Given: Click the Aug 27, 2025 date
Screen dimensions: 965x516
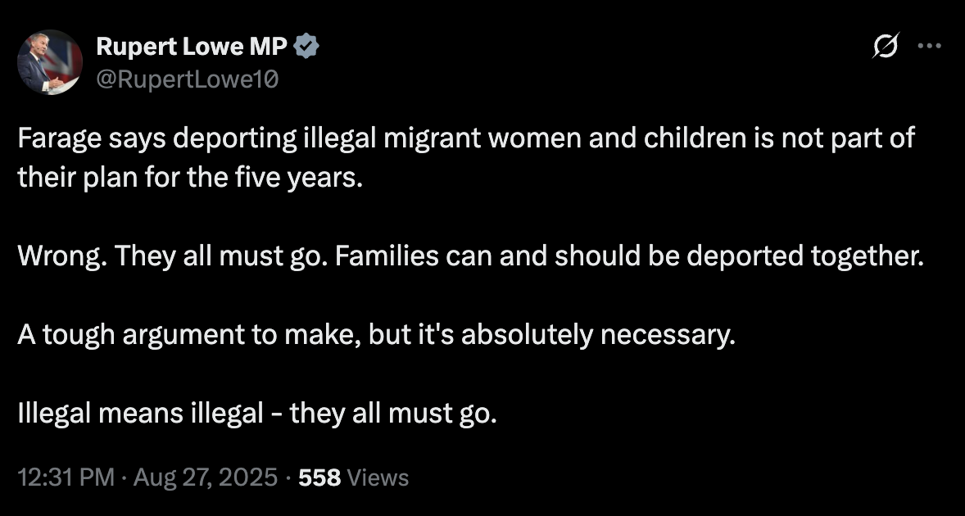Looking at the screenshot, I should (x=205, y=478).
